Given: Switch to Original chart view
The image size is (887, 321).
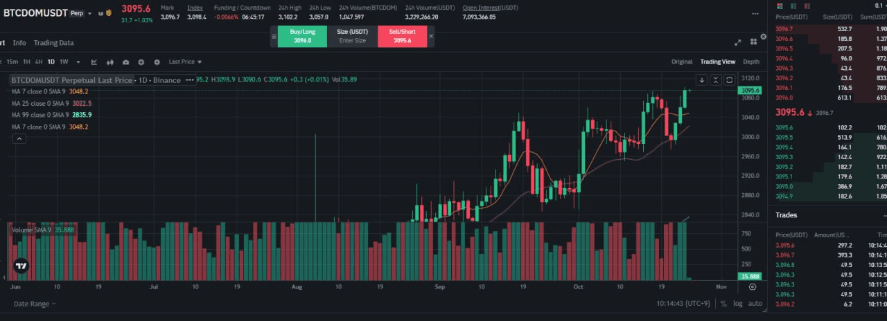Looking at the screenshot, I should (x=682, y=62).
